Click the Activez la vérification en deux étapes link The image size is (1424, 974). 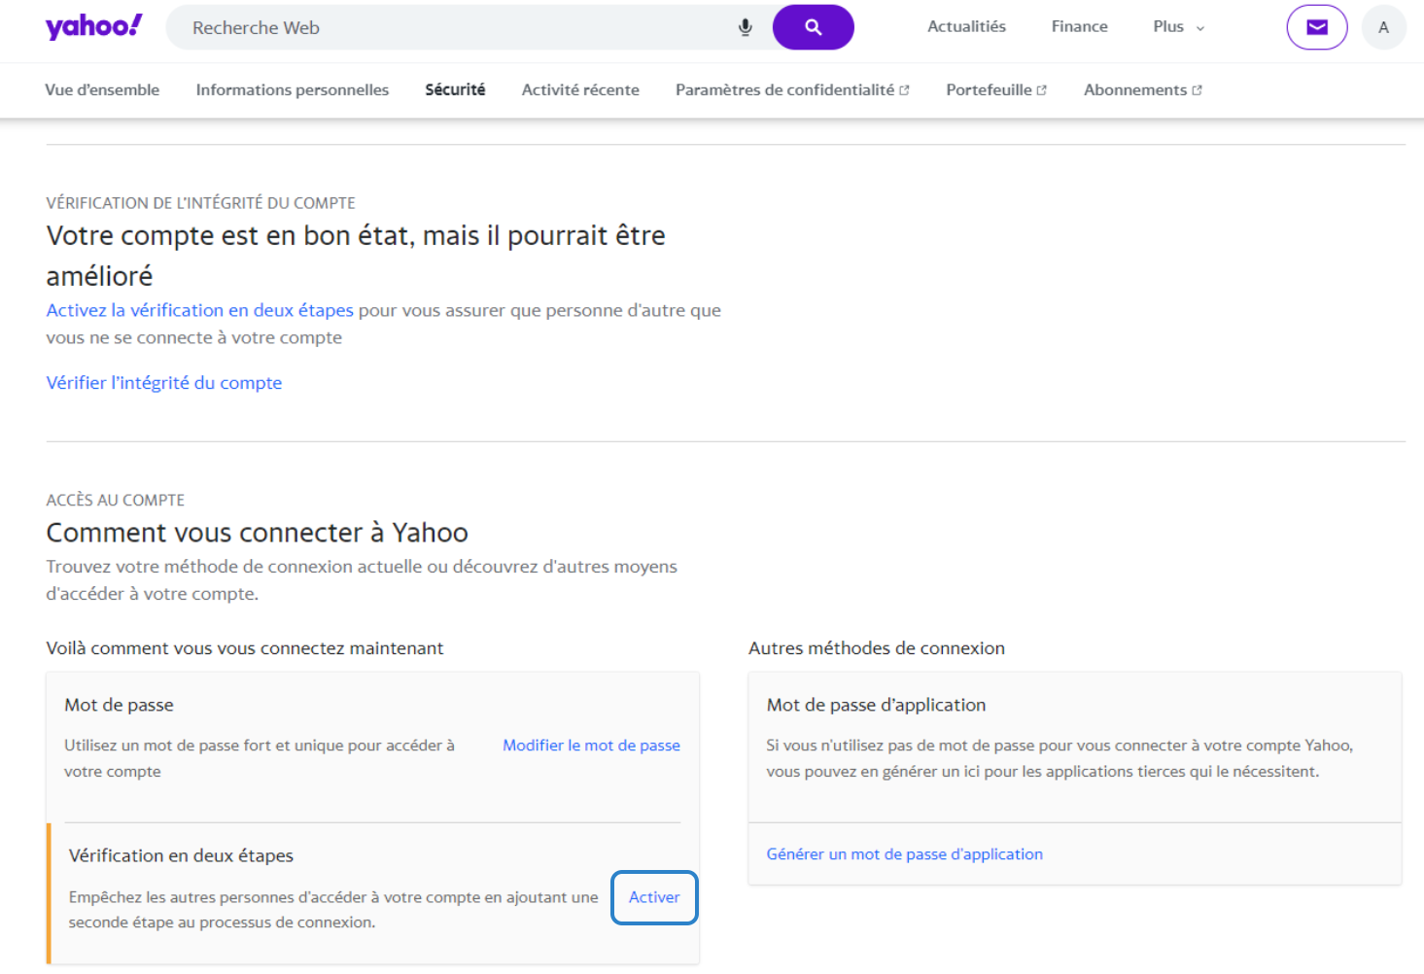[200, 310]
